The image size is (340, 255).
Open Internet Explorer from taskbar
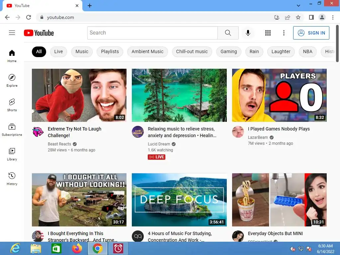[x=15, y=248]
